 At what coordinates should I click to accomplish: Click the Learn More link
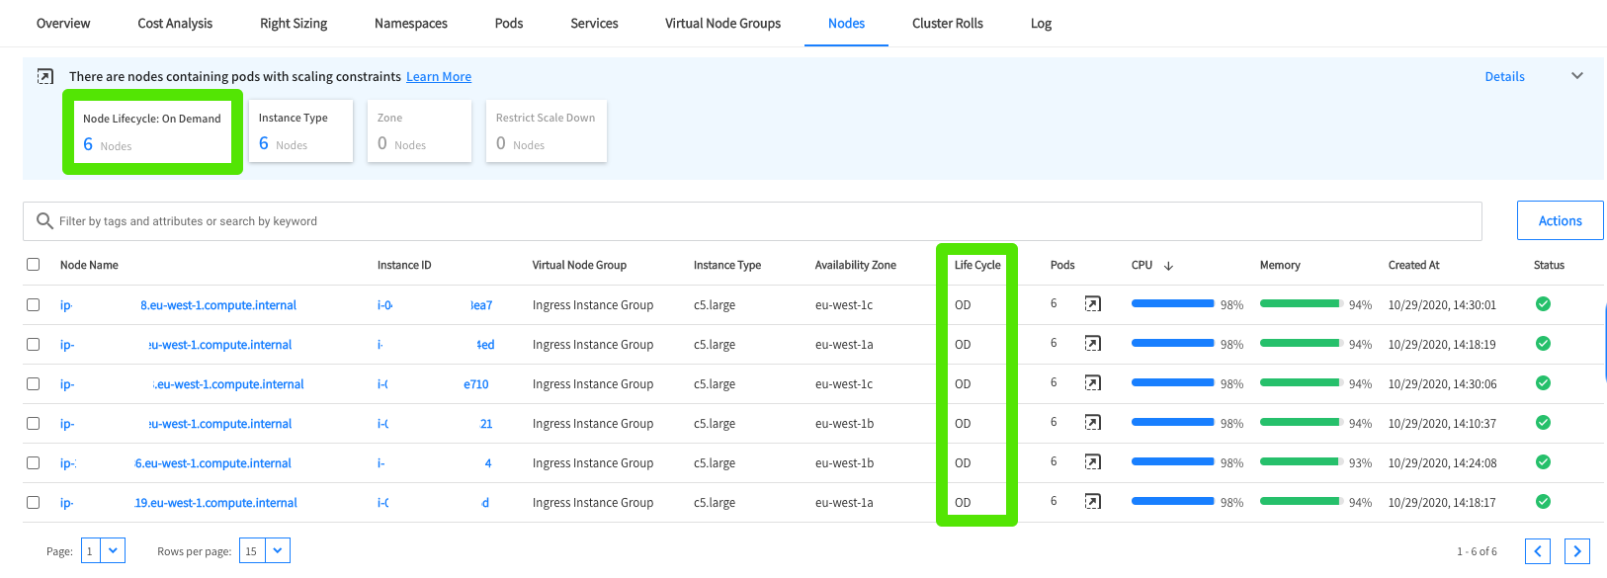(x=439, y=77)
